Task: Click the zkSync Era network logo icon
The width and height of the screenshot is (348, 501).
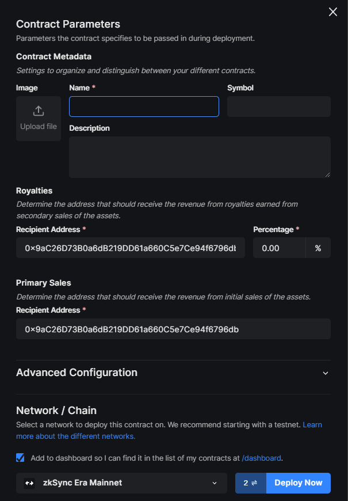Action: click(29, 483)
